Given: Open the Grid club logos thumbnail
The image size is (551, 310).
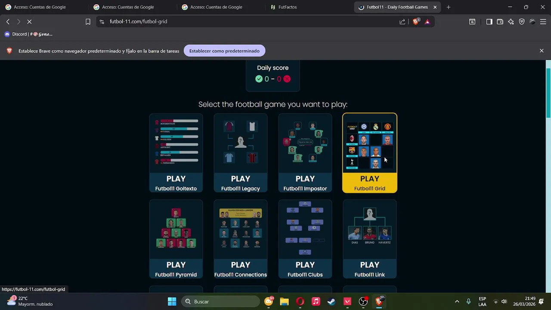Looking at the screenshot, I should pos(370,143).
